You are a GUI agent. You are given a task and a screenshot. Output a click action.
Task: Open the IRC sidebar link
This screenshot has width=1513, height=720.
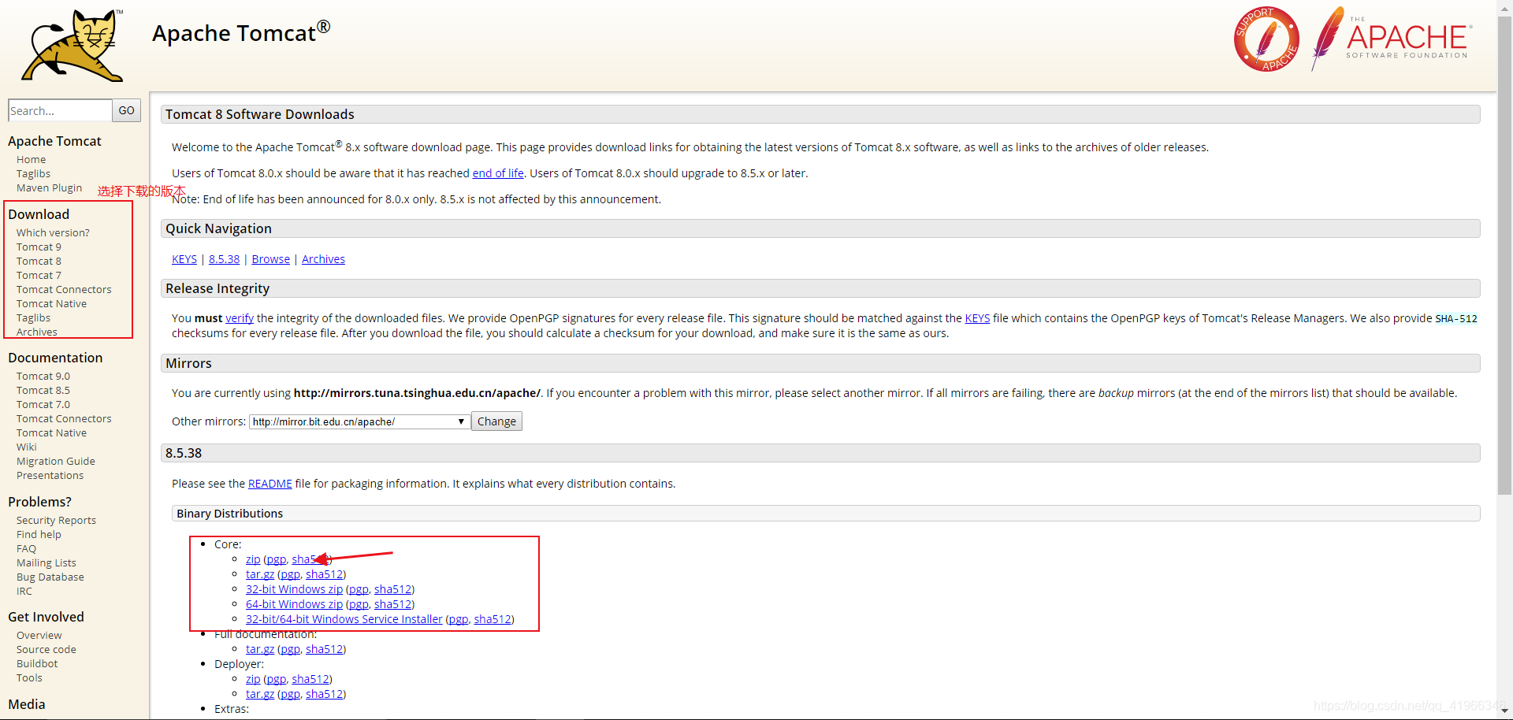(x=24, y=591)
